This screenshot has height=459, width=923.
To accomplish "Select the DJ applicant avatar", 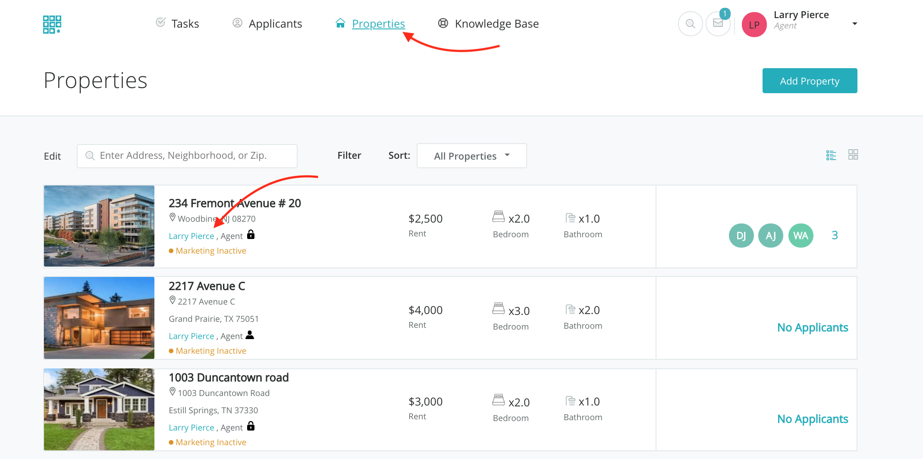I will [x=741, y=236].
